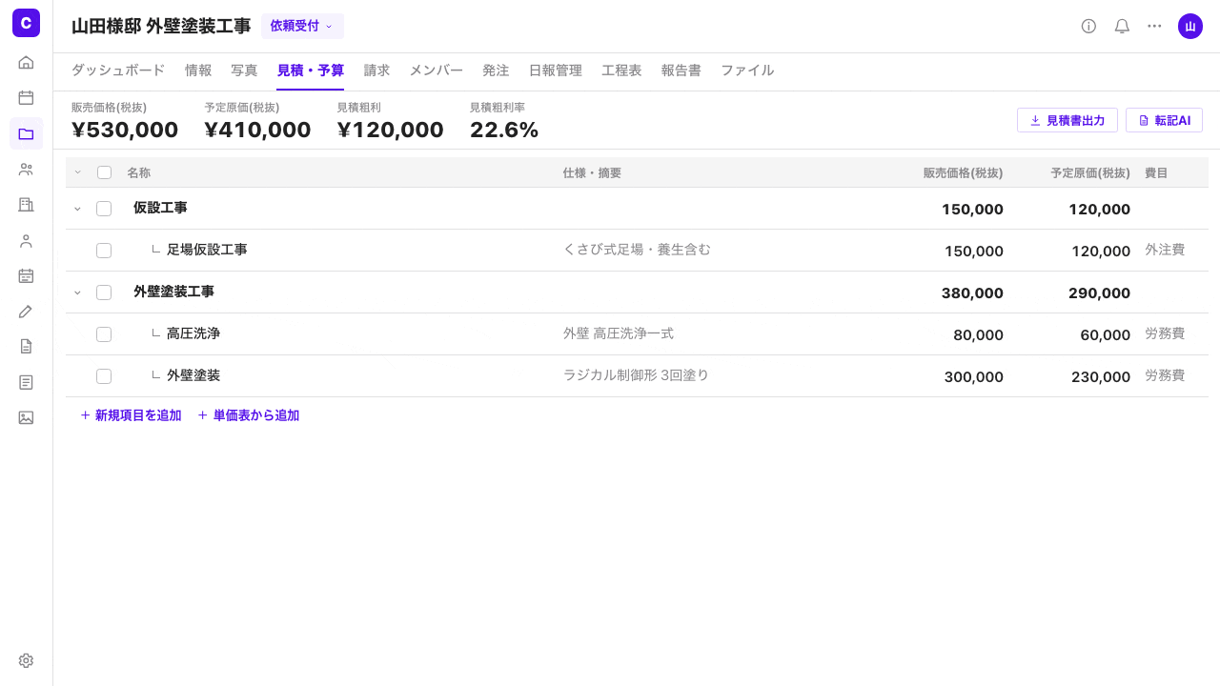
Task: Check the 高圧洗浄 row checkbox
Action: (x=104, y=334)
